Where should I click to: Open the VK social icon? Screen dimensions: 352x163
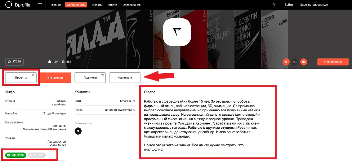point(295,62)
